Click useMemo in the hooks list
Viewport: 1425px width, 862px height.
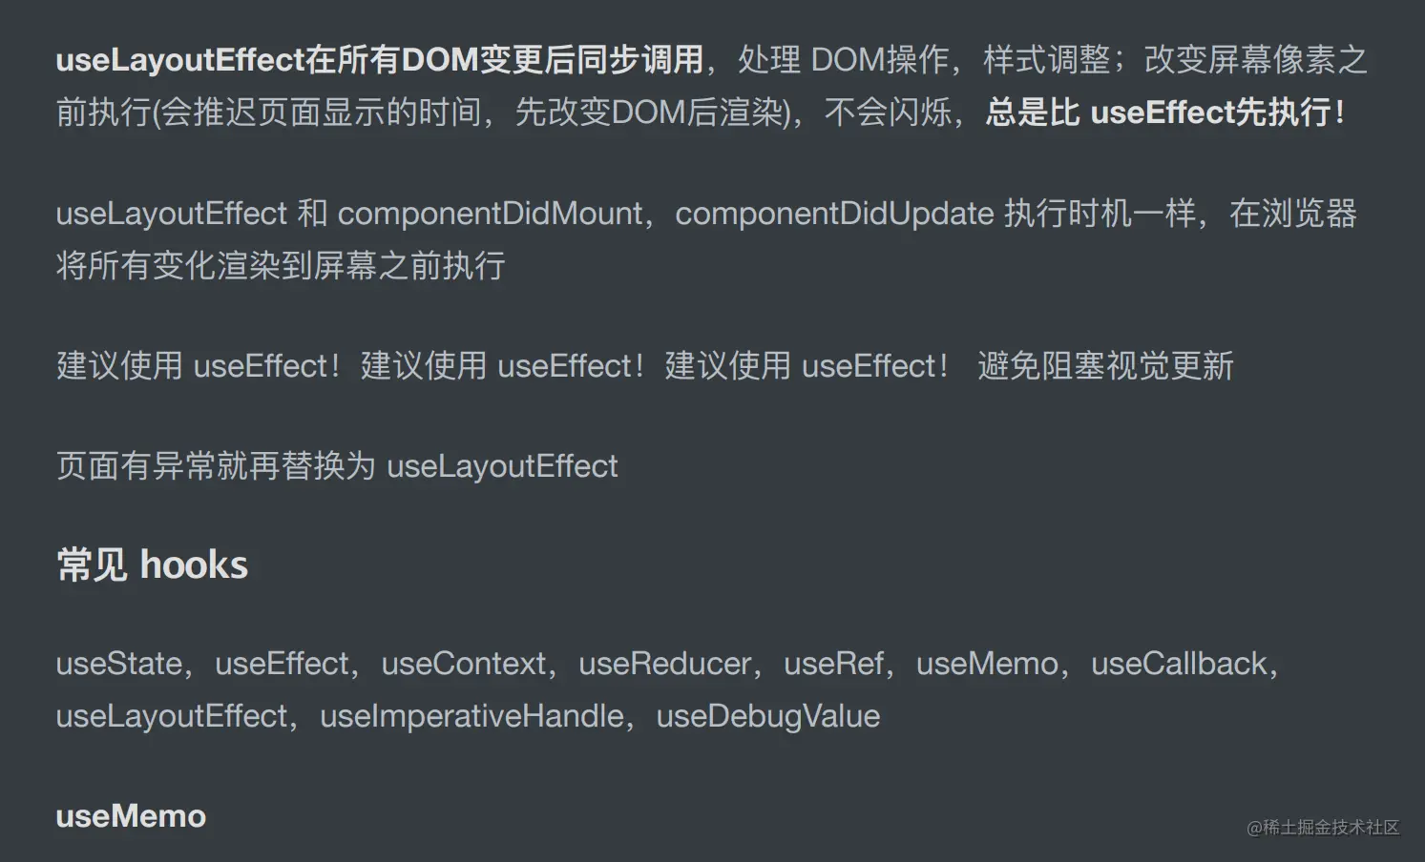(x=987, y=664)
